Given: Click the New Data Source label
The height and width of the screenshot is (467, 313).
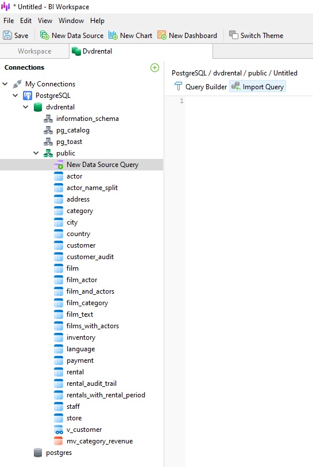Looking at the screenshot, I should pyautogui.click(x=78, y=36).
